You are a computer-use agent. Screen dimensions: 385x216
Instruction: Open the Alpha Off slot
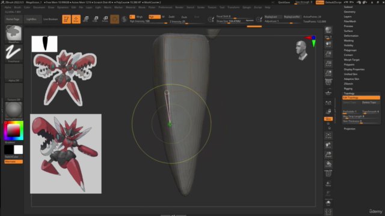pyautogui.click(x=14, y=73)
